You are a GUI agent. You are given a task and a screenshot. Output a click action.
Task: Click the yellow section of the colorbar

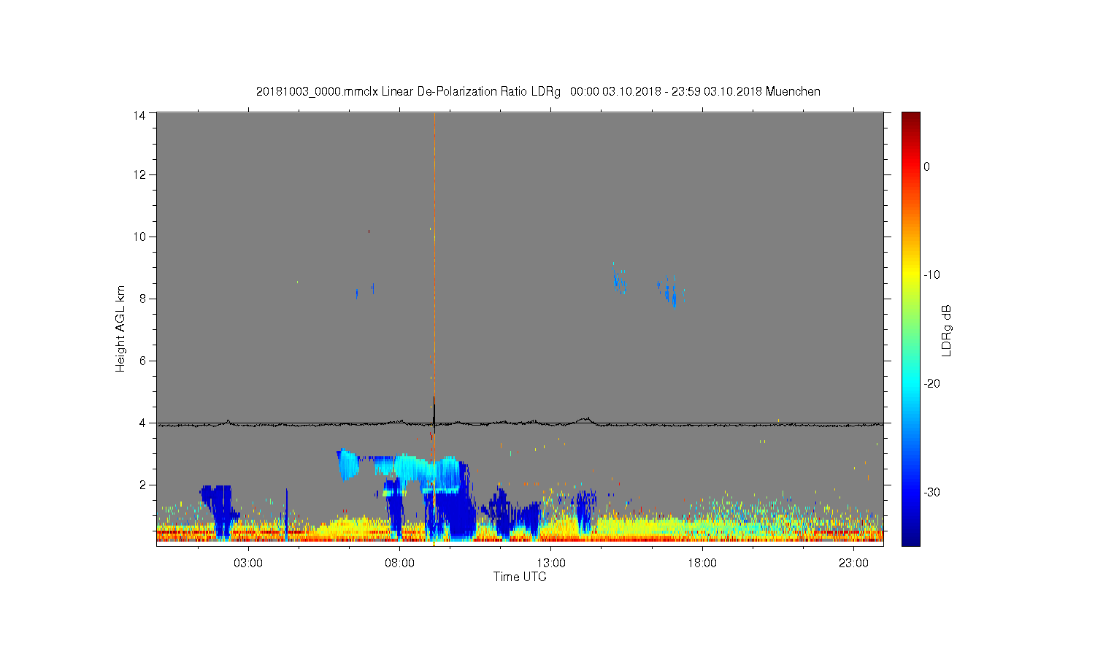(910, 275)
